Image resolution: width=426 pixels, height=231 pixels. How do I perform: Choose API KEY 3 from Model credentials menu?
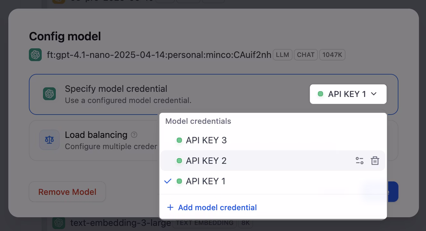(x=206, y=140)
